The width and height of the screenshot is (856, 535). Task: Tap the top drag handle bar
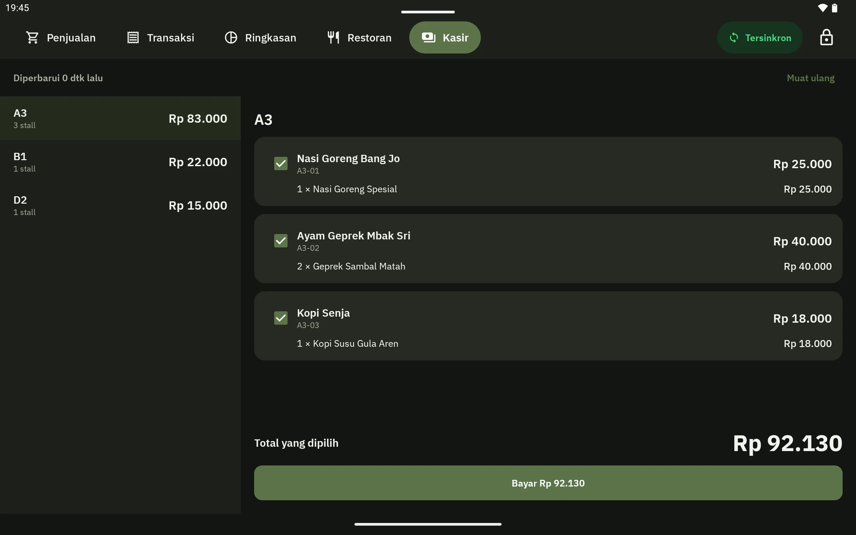[428, 12]
